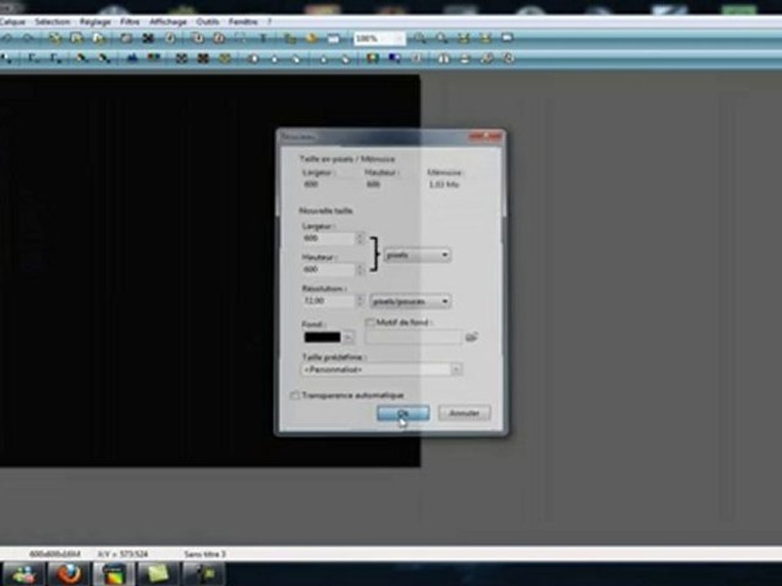Toggle the Transparence automatique checkbox
The height and width of the screenshot is (586, 782).
pos(295,396)
